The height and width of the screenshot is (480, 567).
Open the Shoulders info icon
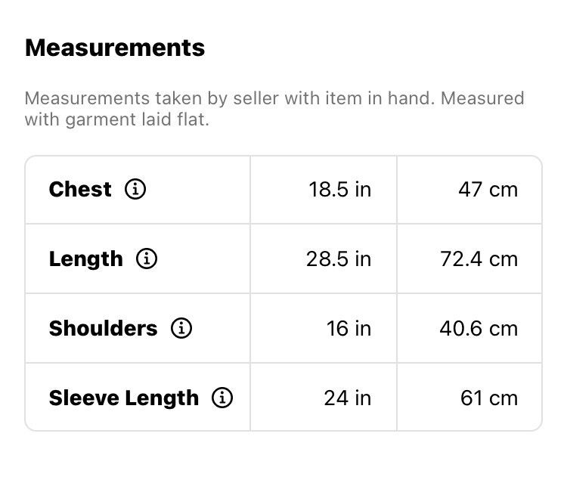[x=181, y=328]
